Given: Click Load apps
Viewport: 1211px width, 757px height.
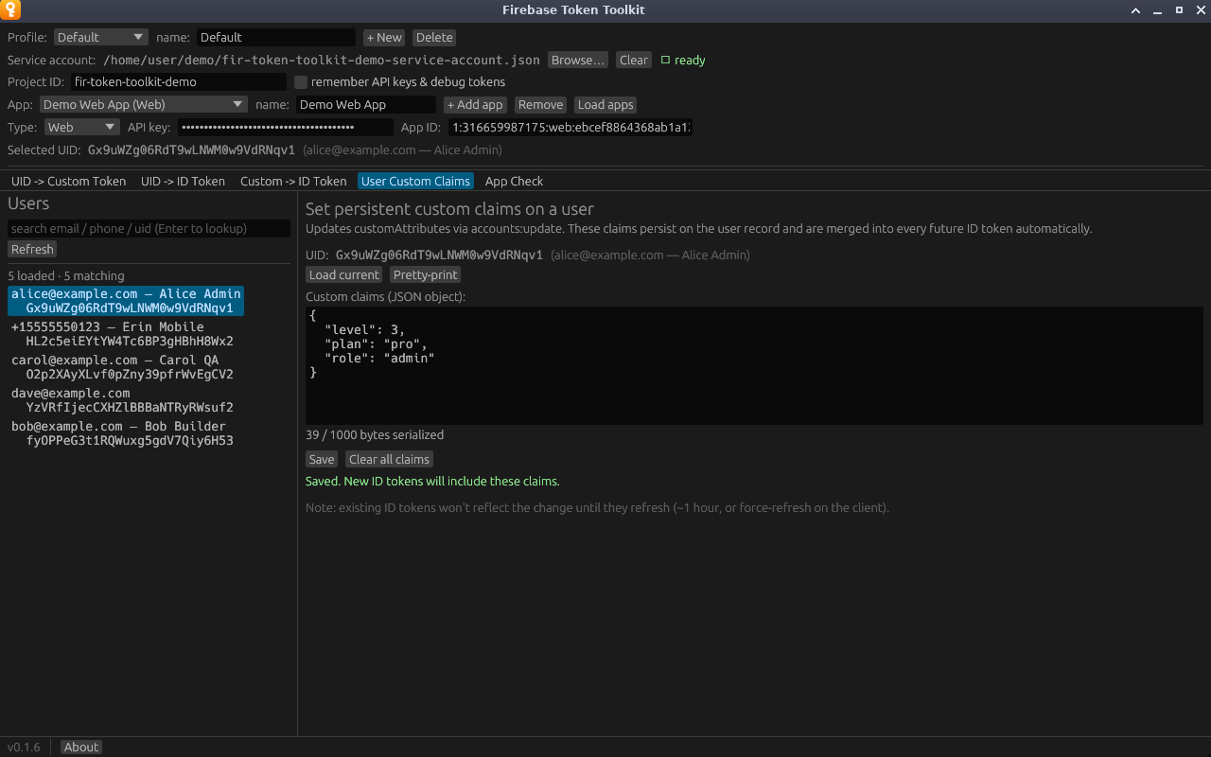Looking at the screenshot, I should pos(605,105).
